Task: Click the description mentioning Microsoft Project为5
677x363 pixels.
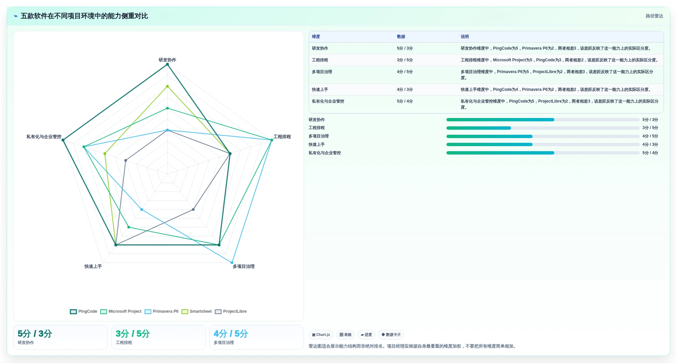Action: click(560, 60)
